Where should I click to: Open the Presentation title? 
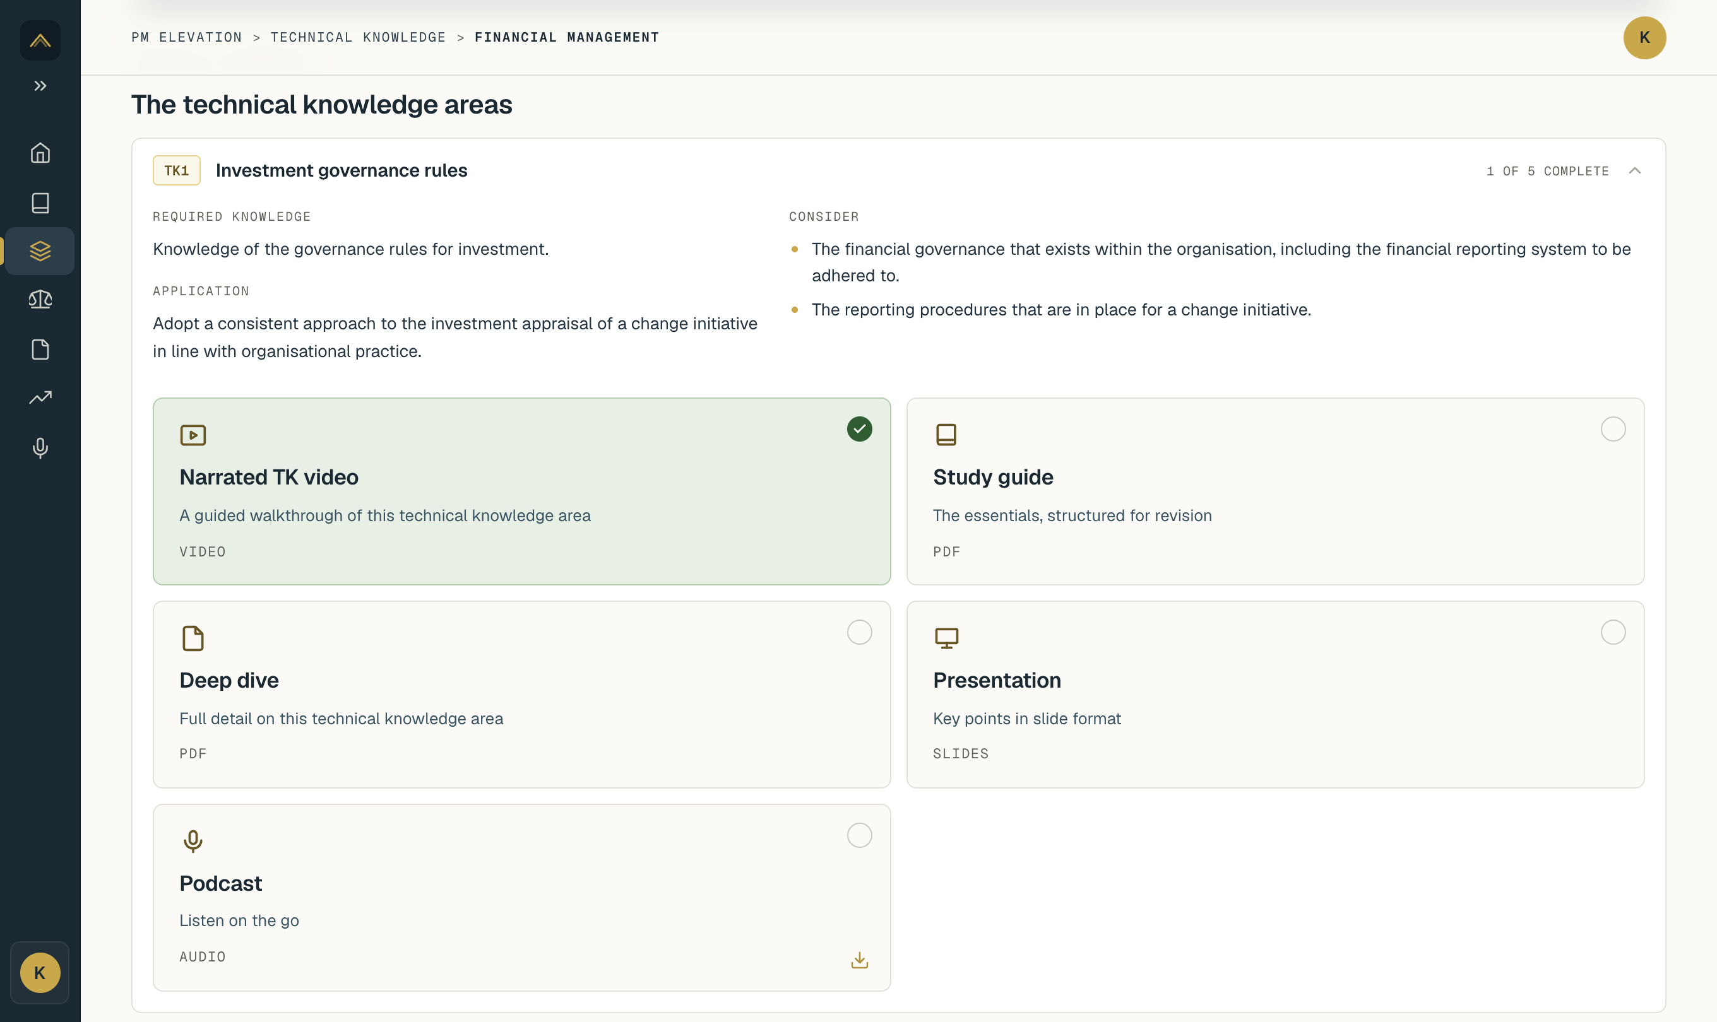coord(996,681)
